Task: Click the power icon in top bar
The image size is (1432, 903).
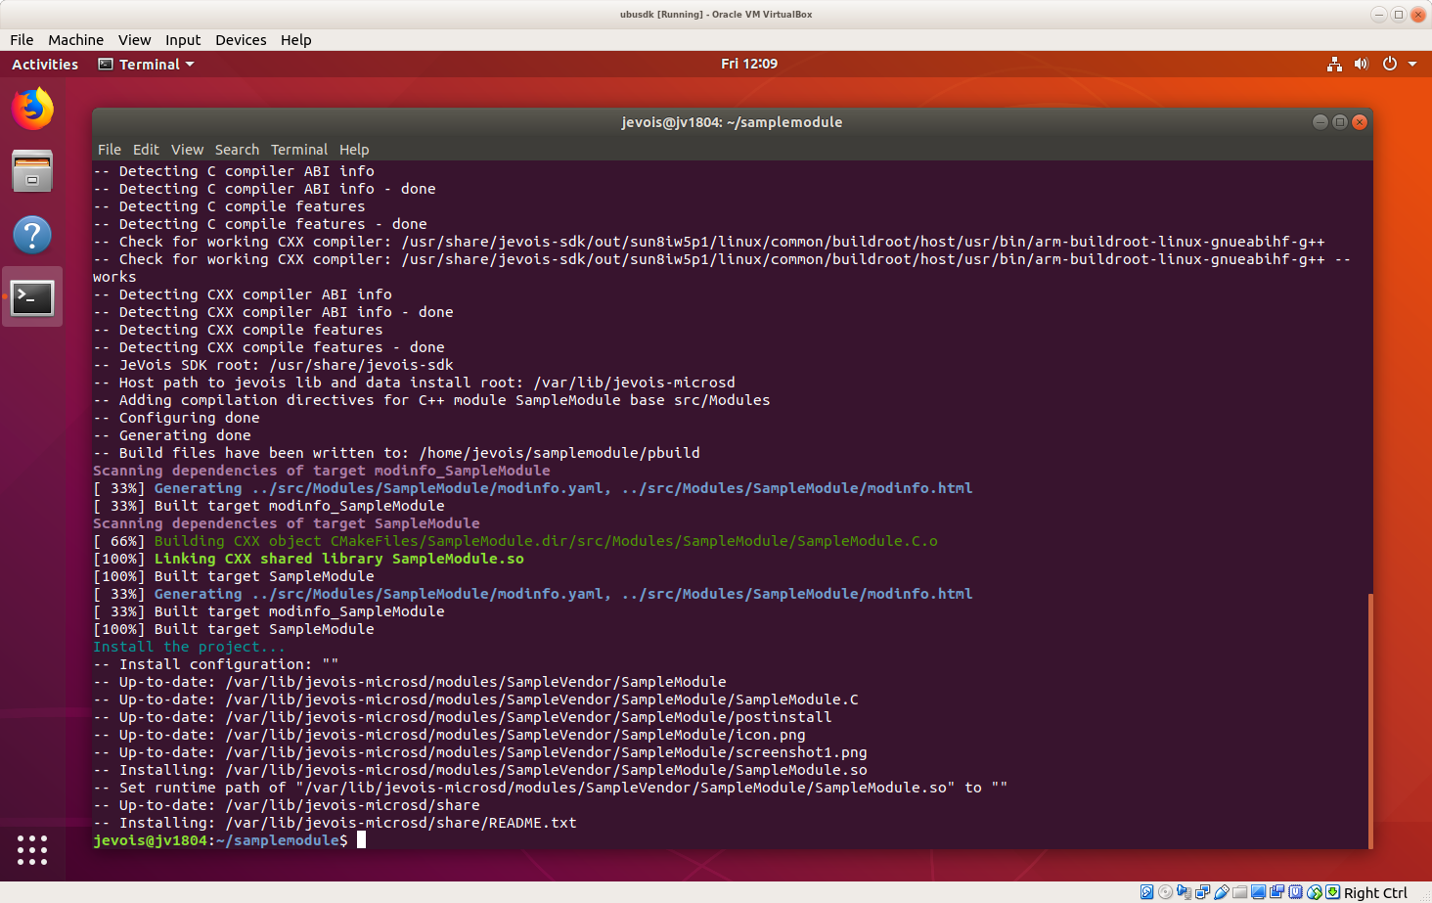Action: coord(1389,64)
